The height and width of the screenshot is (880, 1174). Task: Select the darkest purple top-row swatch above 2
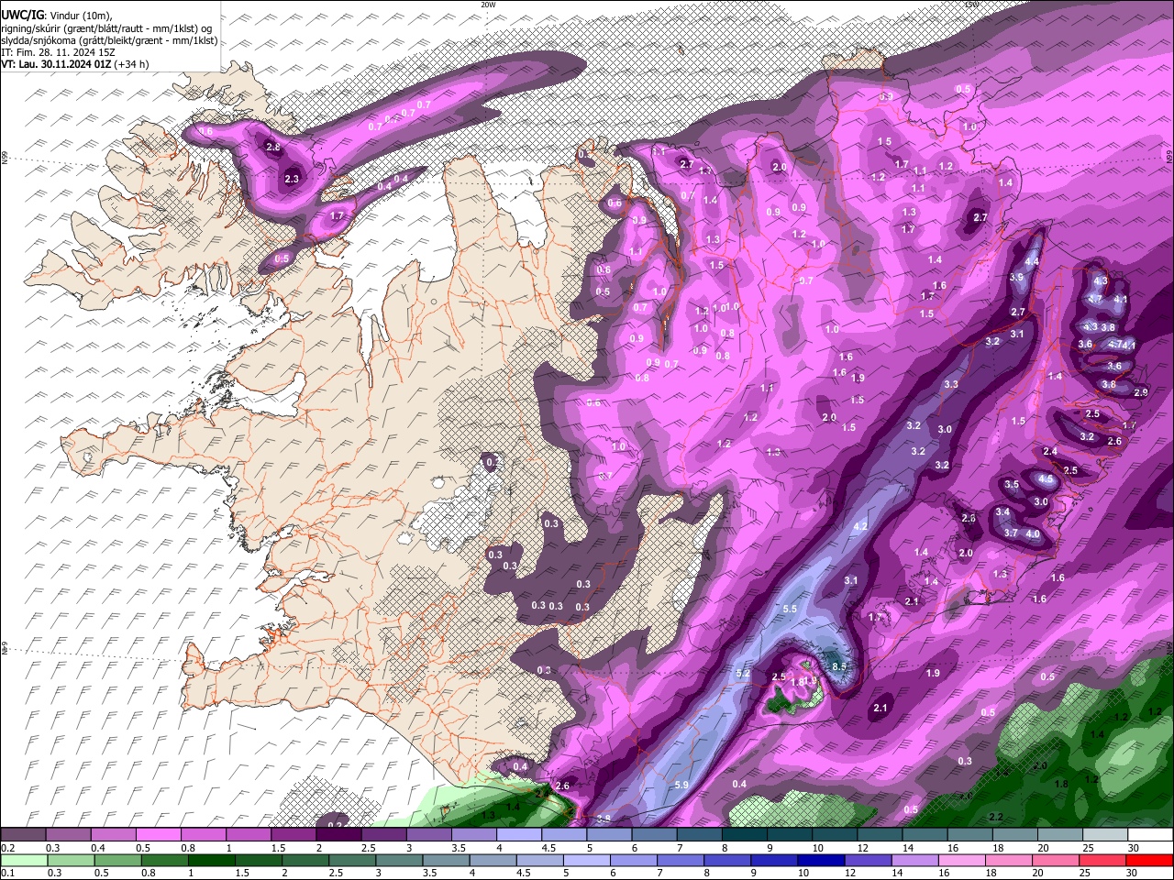(339, 835)
